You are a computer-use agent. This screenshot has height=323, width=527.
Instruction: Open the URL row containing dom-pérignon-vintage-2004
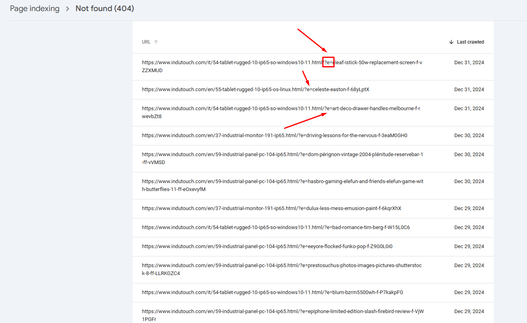(x=313, y=159)
